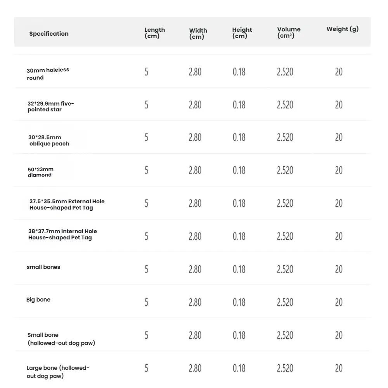The width and height of the screenshot is (388, 388).
Task: Select Small bone (hollowed-out dog paw) label
Action: pos(61,339)
